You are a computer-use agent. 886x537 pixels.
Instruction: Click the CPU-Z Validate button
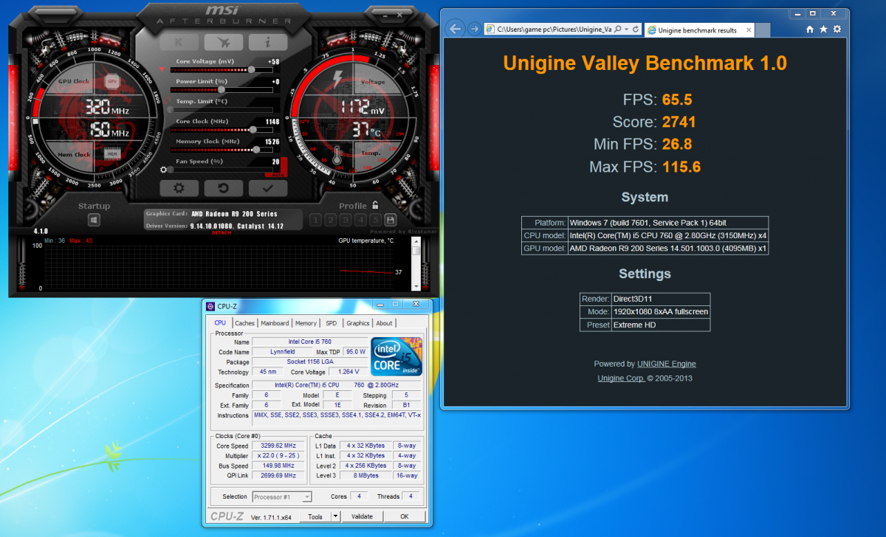[362, 516]
